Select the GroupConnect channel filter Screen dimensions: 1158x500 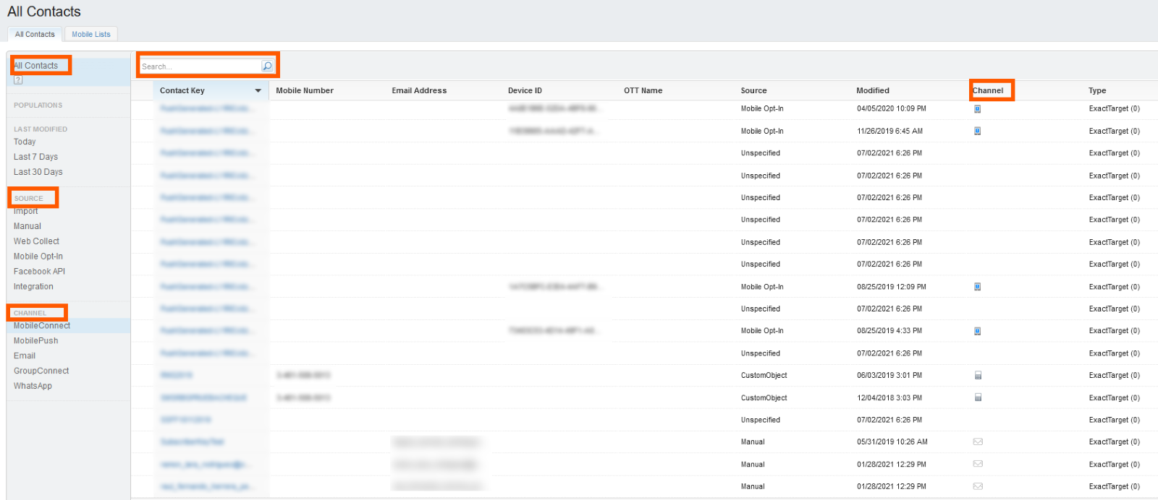(41, 371)
